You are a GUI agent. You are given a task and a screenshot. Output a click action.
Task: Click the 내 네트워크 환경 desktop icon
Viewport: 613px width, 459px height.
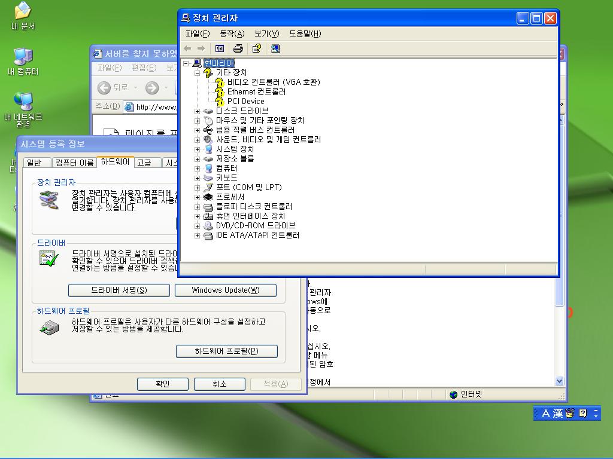(x=23, y=109)
